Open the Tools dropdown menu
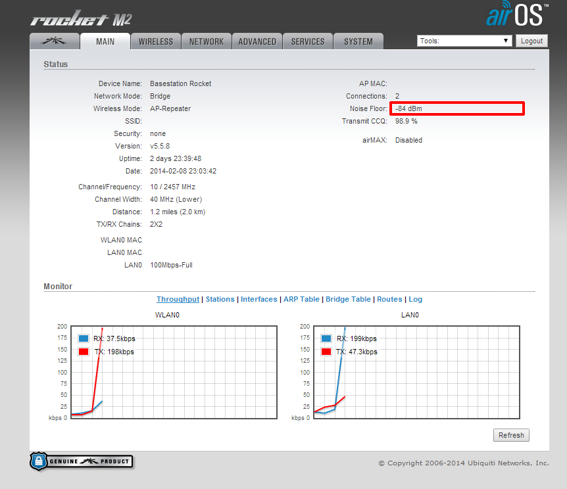 [464, 41]
